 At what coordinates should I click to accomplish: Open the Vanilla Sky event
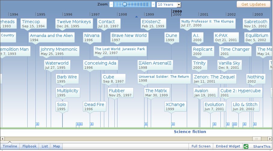229,65
